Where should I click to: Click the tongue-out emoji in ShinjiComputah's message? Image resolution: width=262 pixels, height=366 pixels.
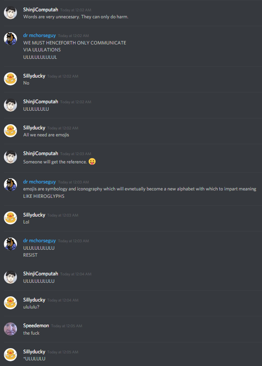click(92, 162)
